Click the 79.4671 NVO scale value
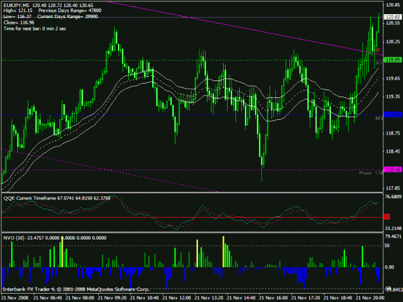403x302 pixels. click(393, 236)
